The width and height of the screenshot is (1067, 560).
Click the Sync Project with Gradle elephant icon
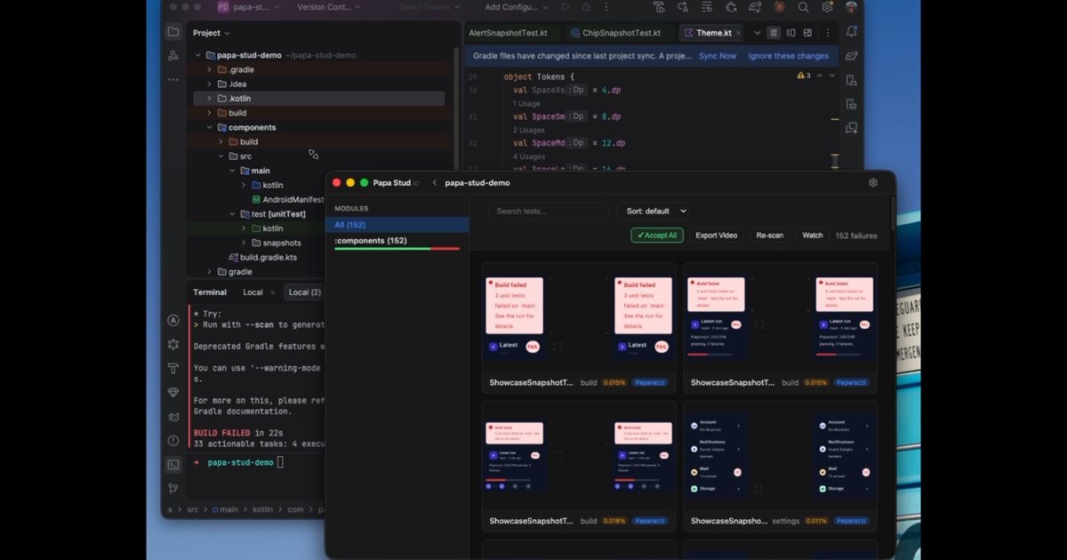point(755,7)
